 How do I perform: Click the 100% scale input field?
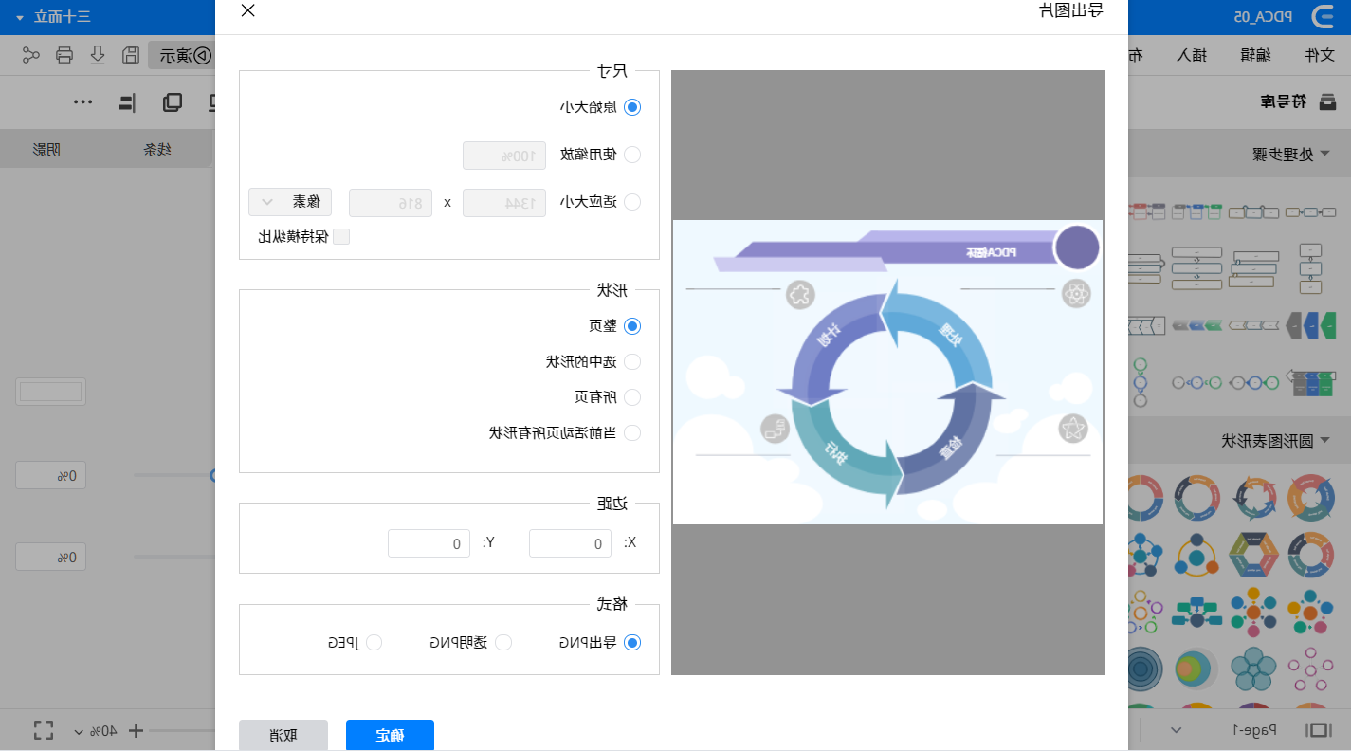click(x=504, y=155)
